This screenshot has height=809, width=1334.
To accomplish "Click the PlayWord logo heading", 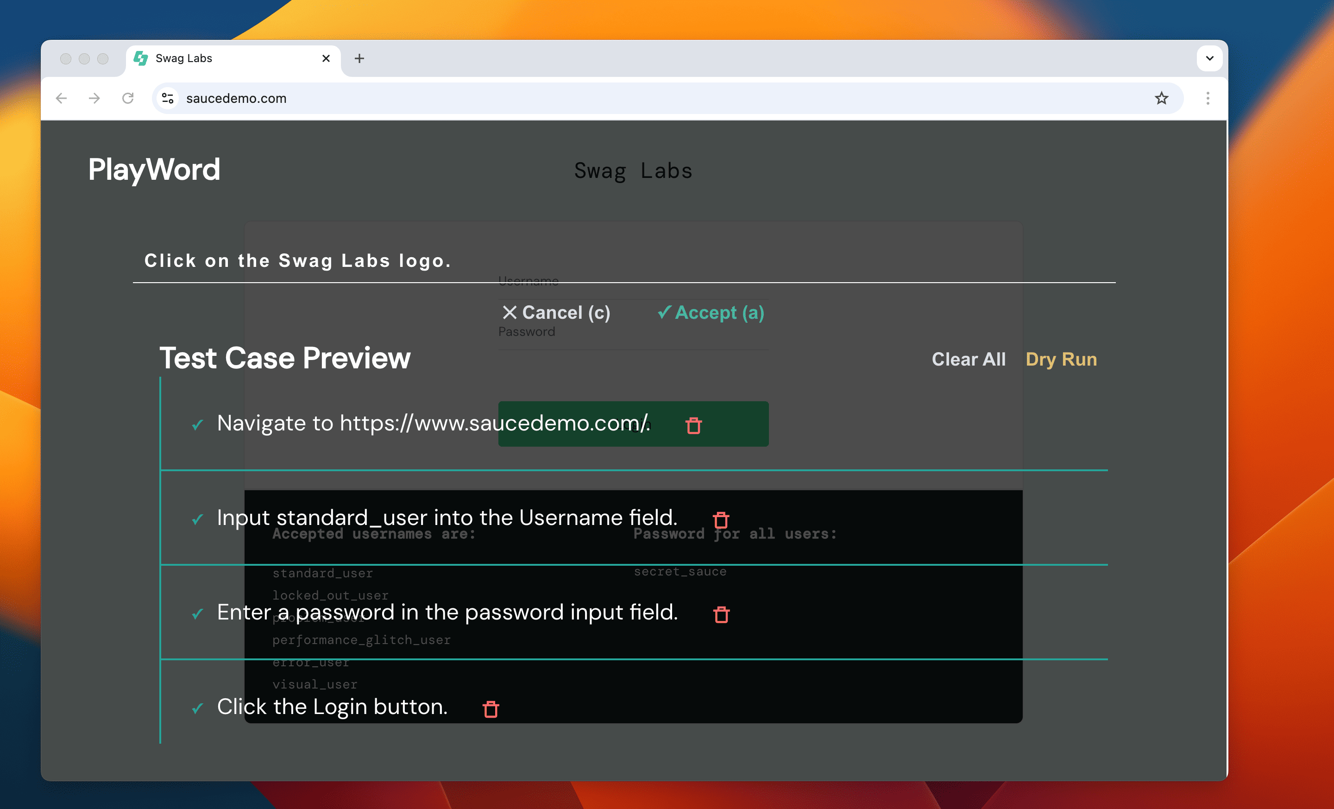I will coord(154,170).
